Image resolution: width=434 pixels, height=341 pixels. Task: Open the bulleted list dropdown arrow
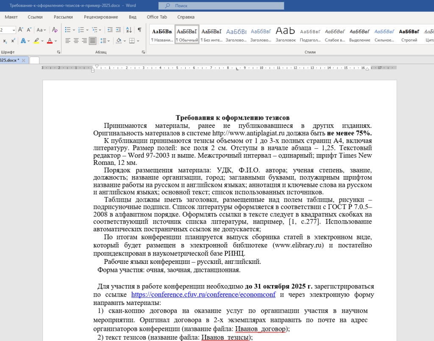click(74, 30)
